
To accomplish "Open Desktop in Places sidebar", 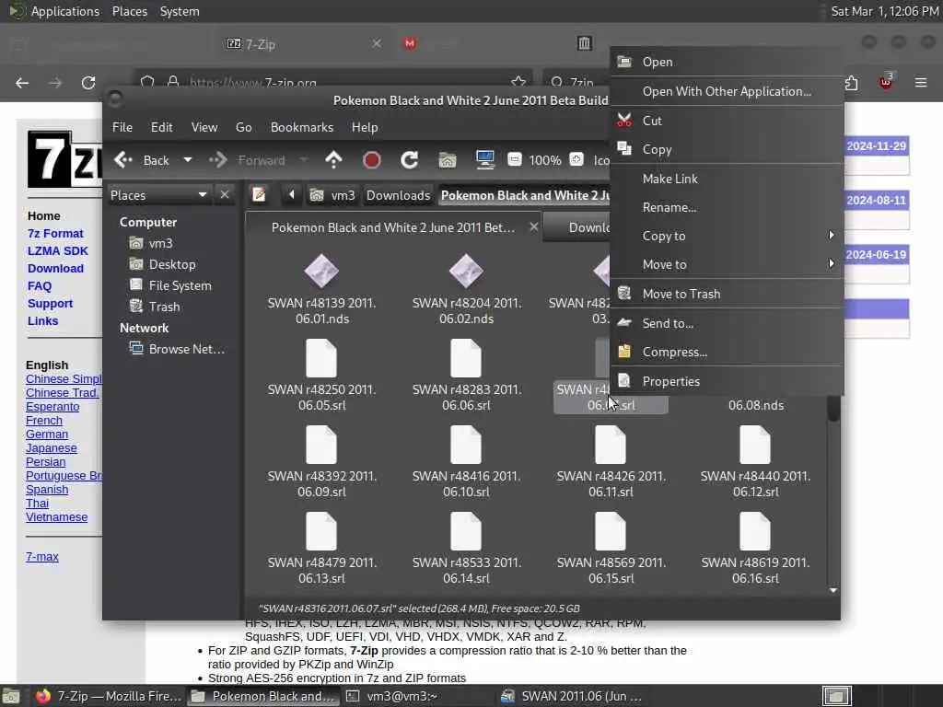I will [172, 264].
